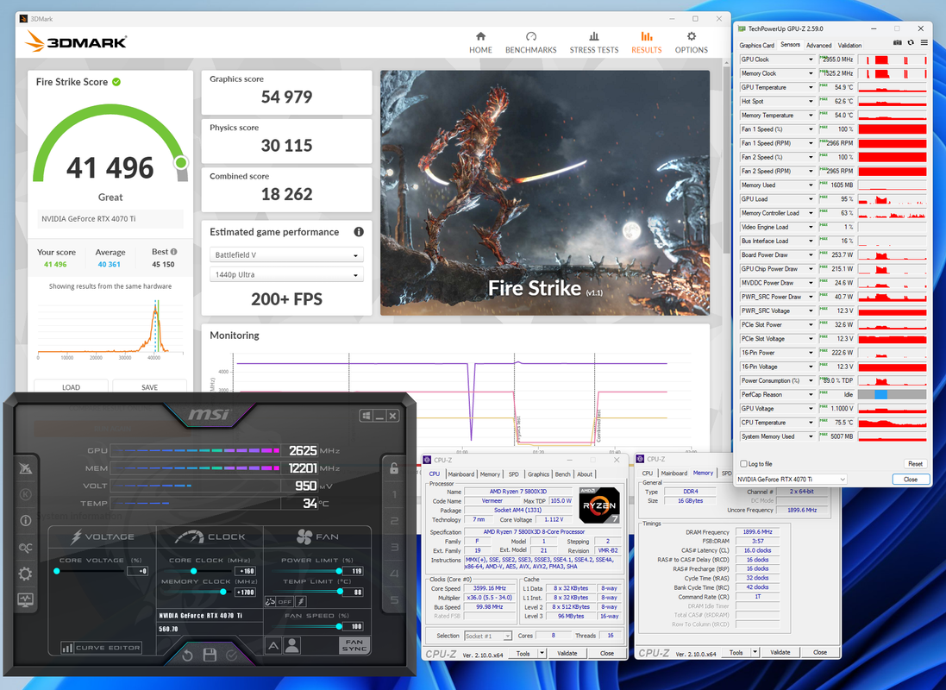Toggle Log to file checkbox in GPU-Z
The height and width of the screenshot is (690, 946).
[x=744, y=464]
